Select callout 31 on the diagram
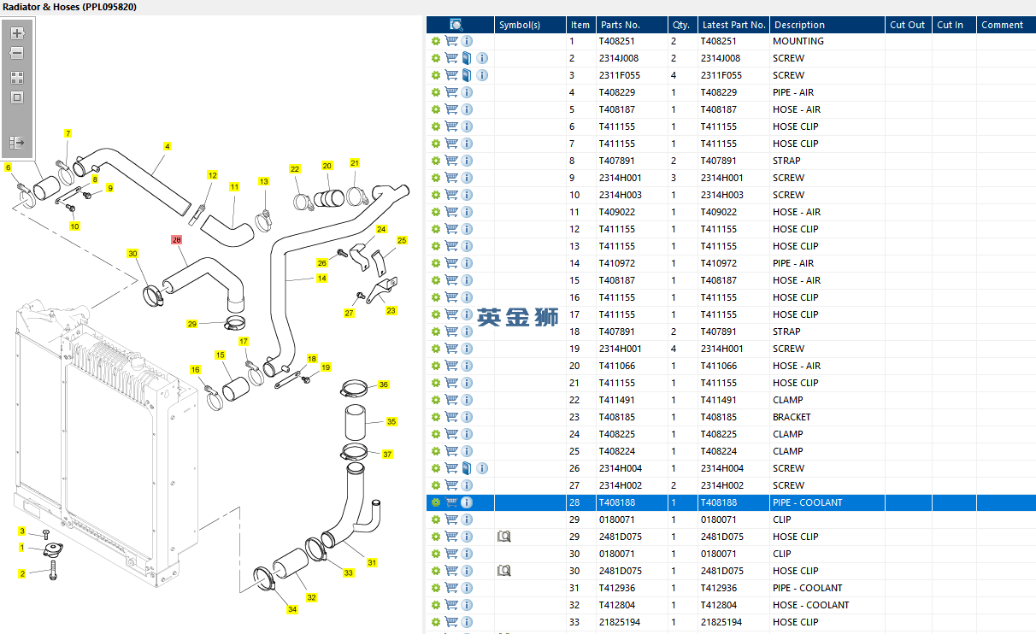Screen dimensions: 1036x634 coord(372,562)
